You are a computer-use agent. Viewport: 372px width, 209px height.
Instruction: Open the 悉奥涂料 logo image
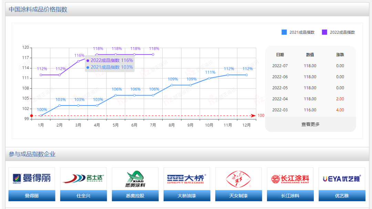click(x=135, y=179)
